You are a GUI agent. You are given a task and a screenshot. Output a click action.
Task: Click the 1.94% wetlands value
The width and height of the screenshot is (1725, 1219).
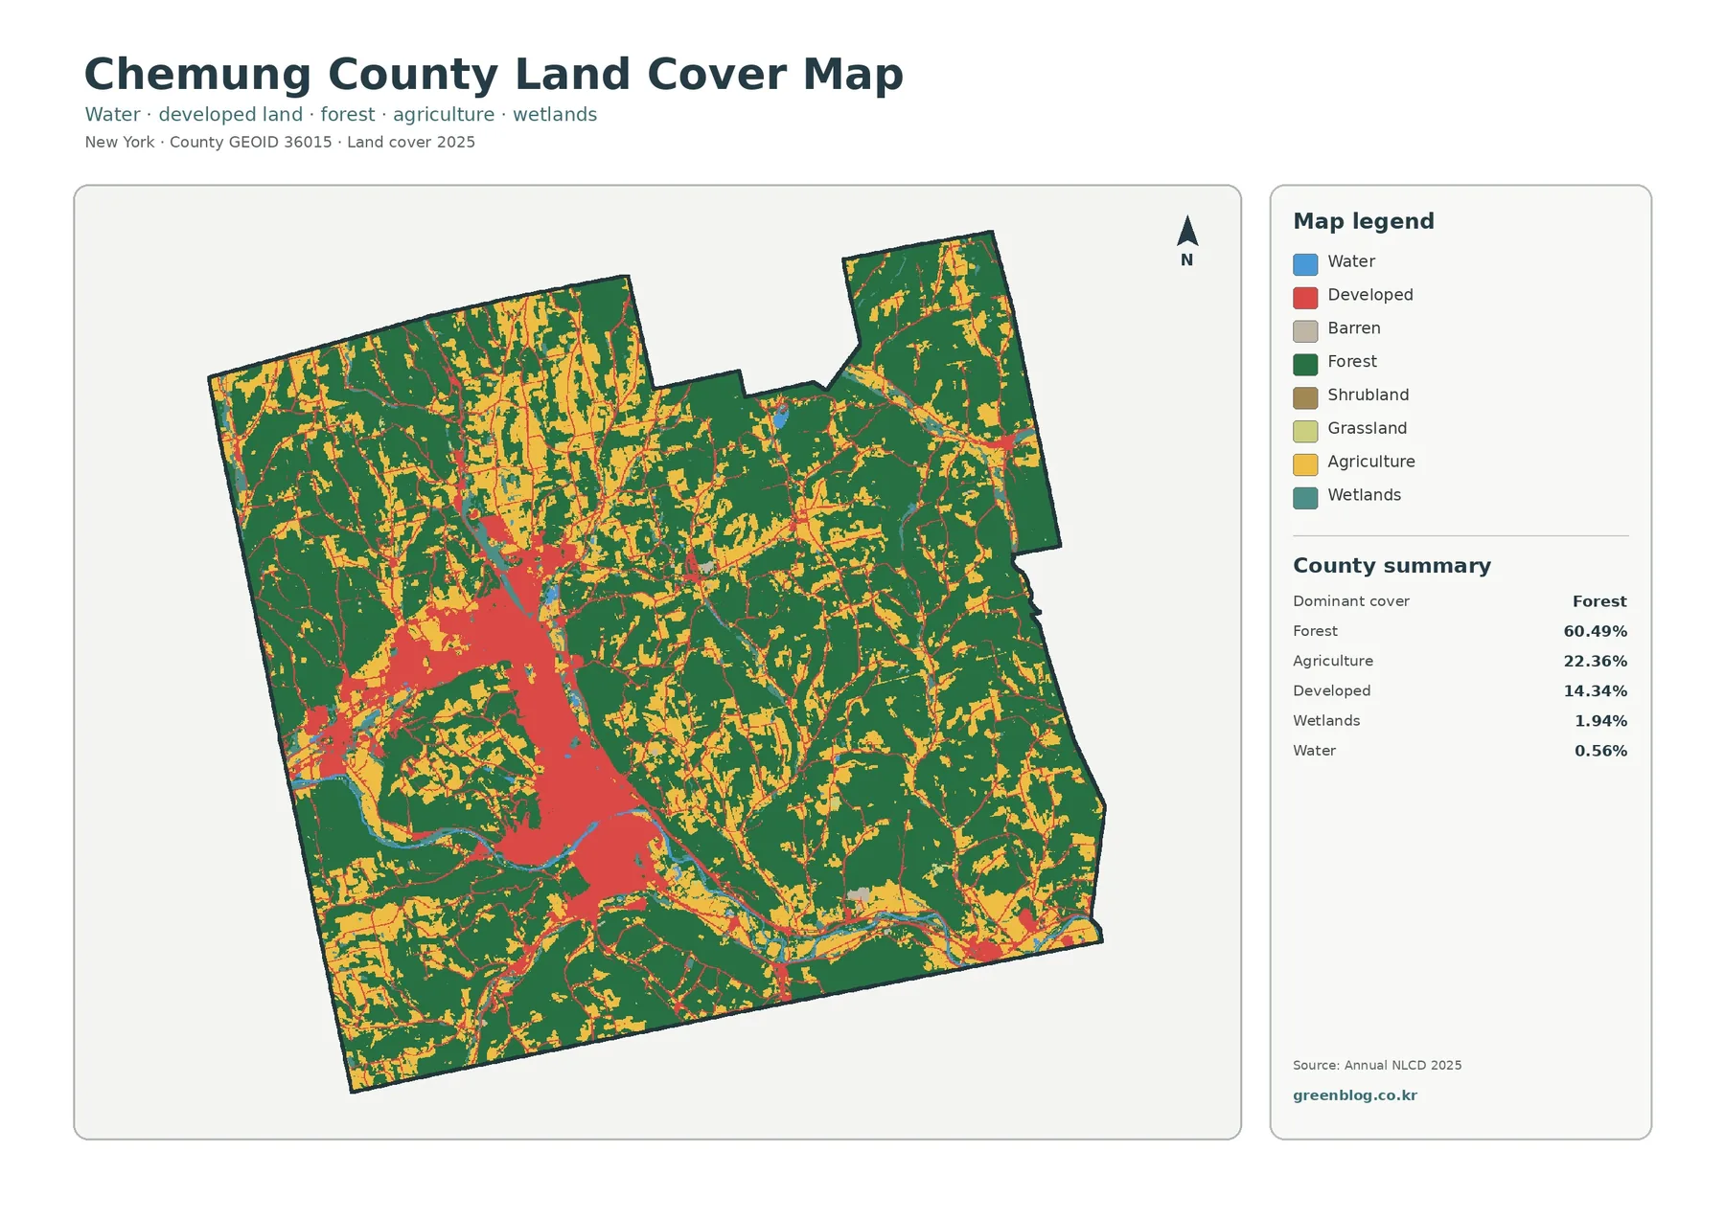[1600, 720]
